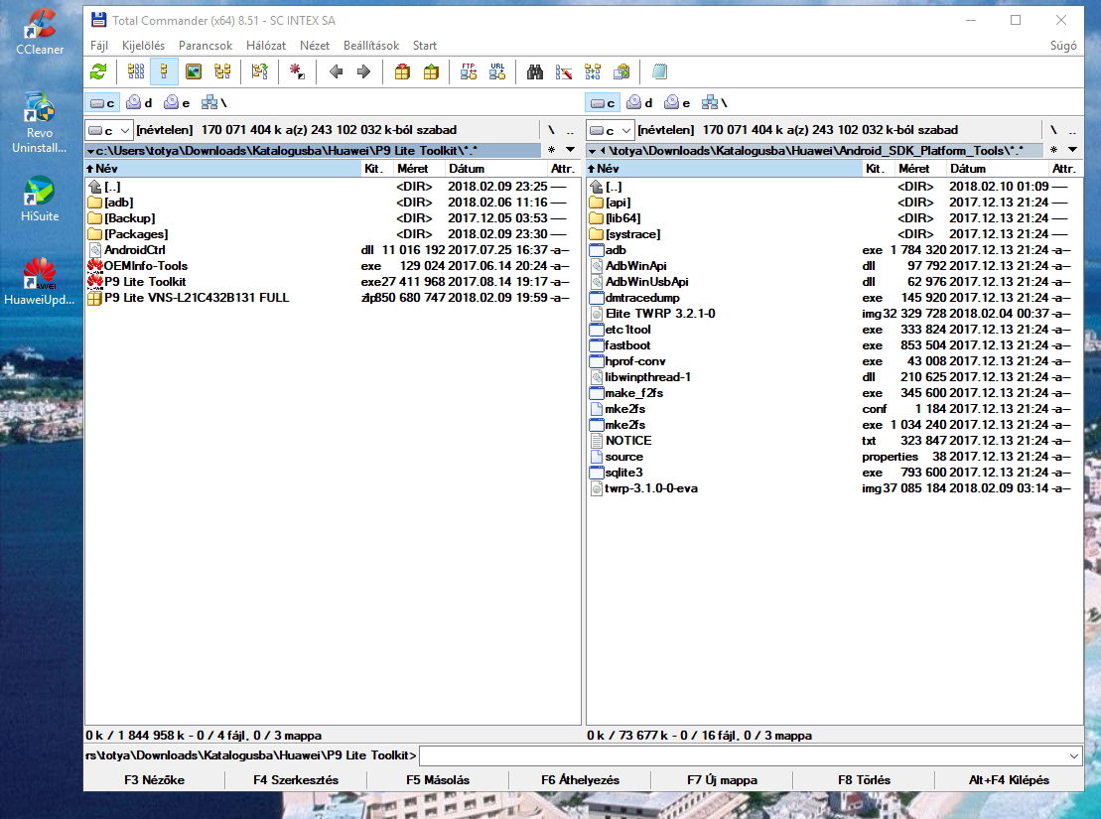Open the Kijelölés menu
Viewport: 1101px width, 819px height.
click(x=143, y=46)
